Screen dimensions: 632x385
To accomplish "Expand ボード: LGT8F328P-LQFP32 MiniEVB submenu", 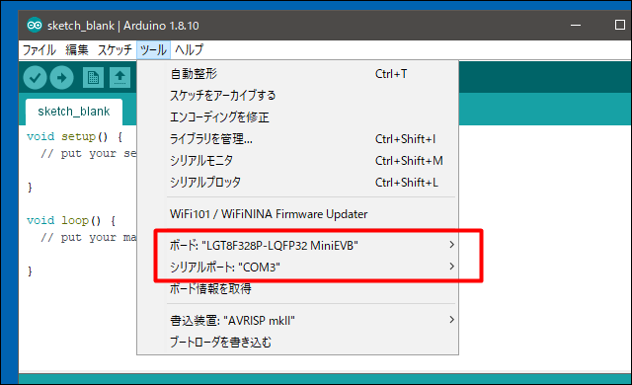I will [x=297, y=245].
